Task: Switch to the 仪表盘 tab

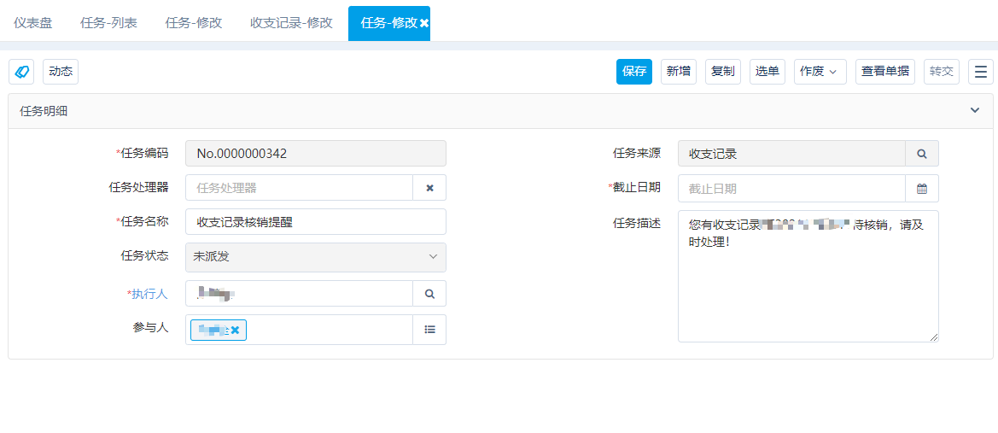Action: 33,24
